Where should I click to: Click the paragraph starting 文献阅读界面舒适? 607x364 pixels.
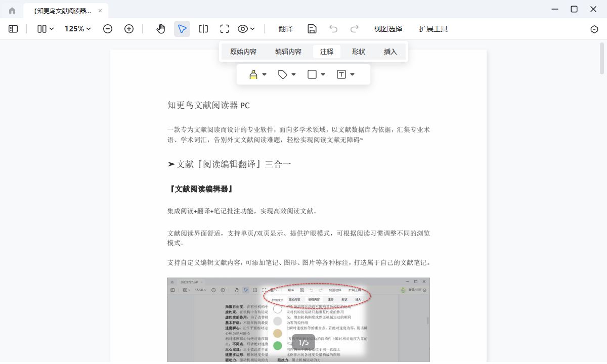(x=299, y=238)
